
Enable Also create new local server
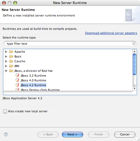coord(5,111)
